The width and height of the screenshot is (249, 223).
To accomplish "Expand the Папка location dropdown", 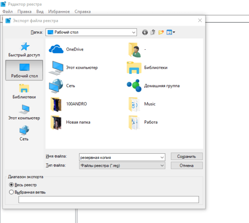I will point(134,32).
